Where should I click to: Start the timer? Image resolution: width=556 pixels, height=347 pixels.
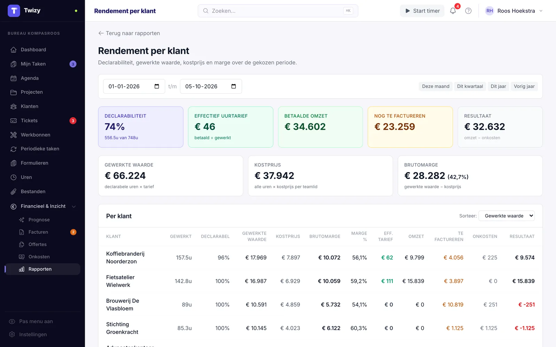422,11
